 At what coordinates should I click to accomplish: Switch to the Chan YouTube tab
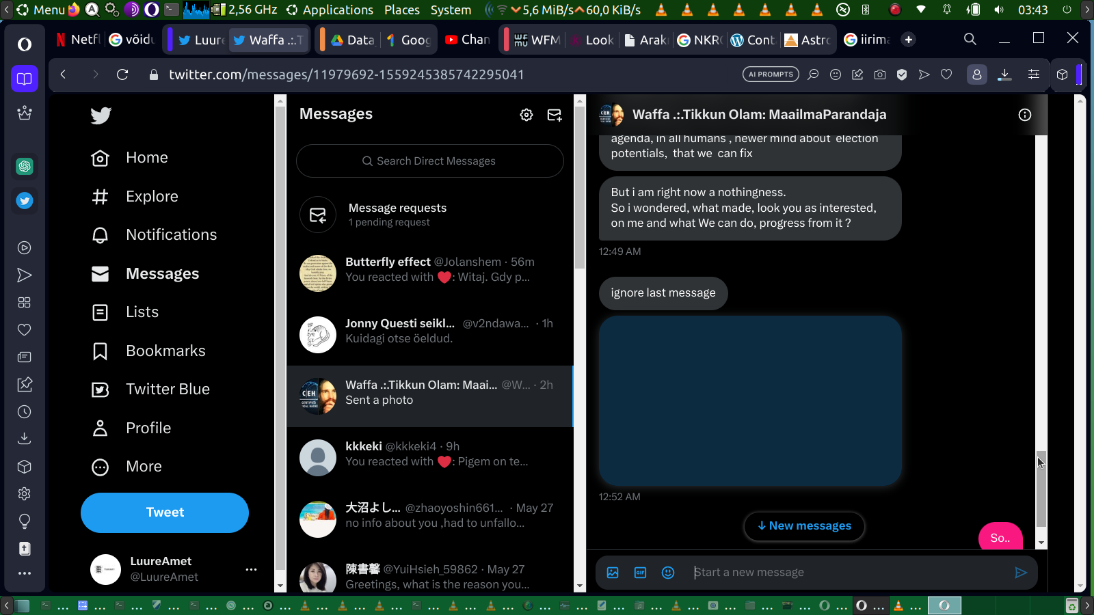click(x=468, y=40)
